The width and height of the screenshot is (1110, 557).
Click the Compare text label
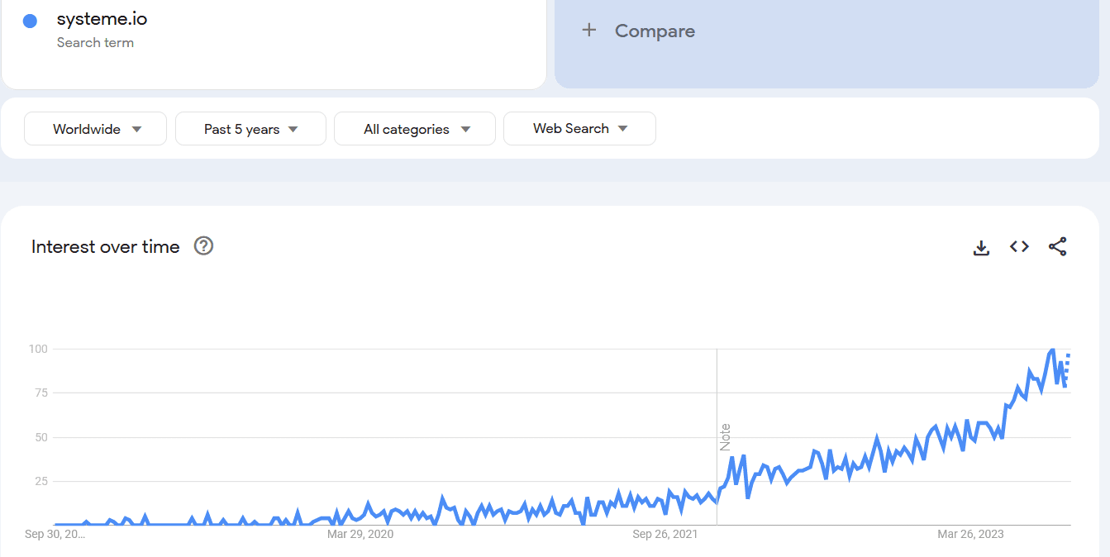click(x=655, y=31)
